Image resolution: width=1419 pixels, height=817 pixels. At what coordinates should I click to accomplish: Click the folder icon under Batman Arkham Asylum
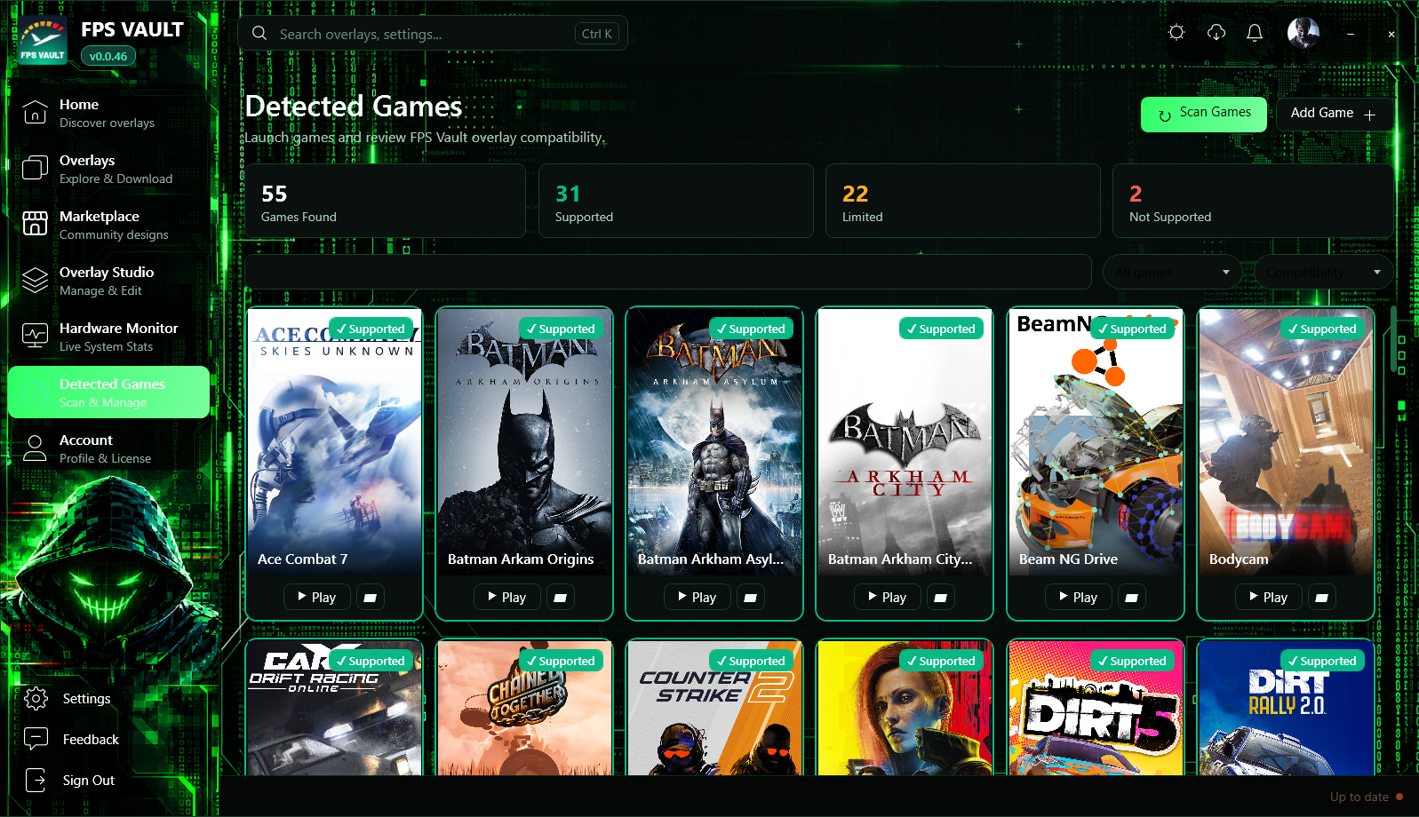click(751, 598)
